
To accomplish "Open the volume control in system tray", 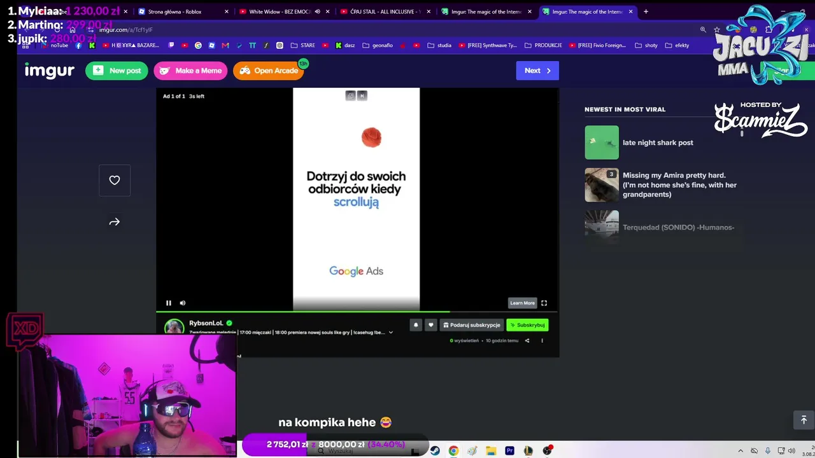I will point(793,451).
